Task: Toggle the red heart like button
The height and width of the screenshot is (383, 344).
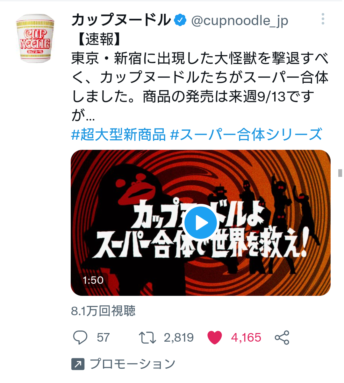Action: pos(215,338)
